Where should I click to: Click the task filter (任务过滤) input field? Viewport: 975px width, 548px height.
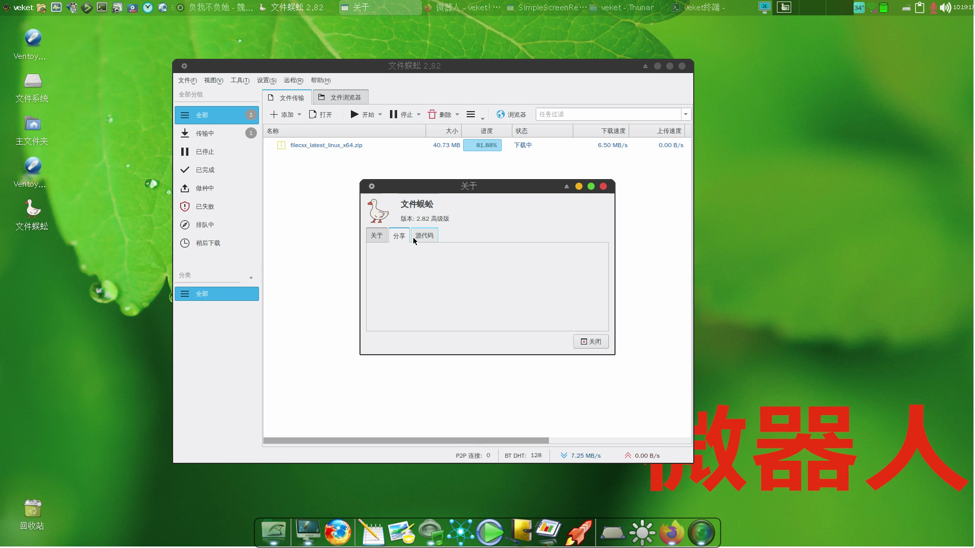point(608,114)
